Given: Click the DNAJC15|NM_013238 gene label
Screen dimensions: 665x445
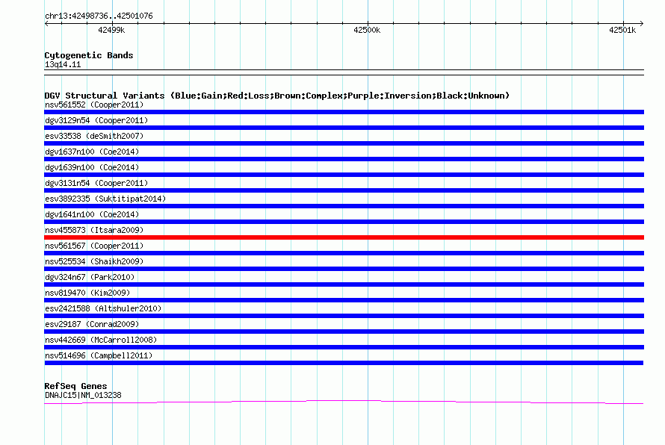Looking at the screenshot, I should pyautogui.click(x=83, y=395).
